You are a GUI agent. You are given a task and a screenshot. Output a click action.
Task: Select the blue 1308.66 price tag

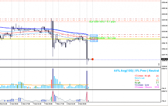tap(94, 41)
